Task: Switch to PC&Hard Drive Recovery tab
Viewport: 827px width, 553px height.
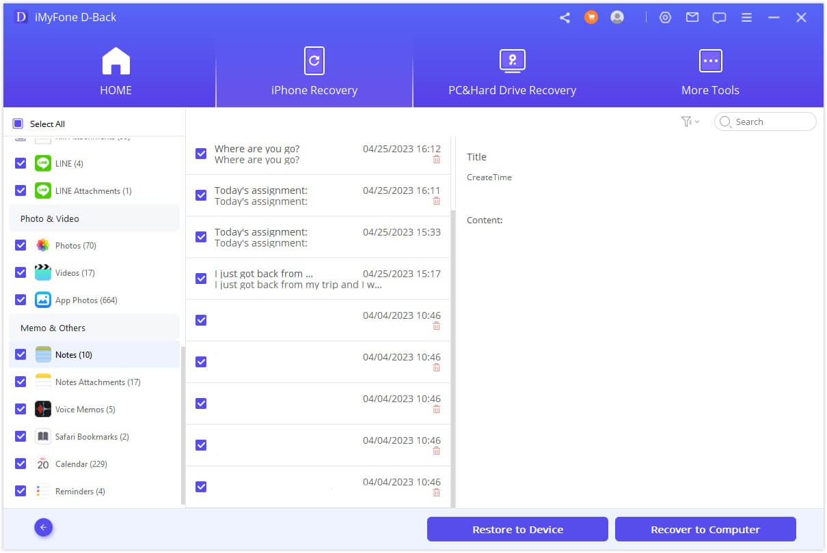Action: point(512,72)
